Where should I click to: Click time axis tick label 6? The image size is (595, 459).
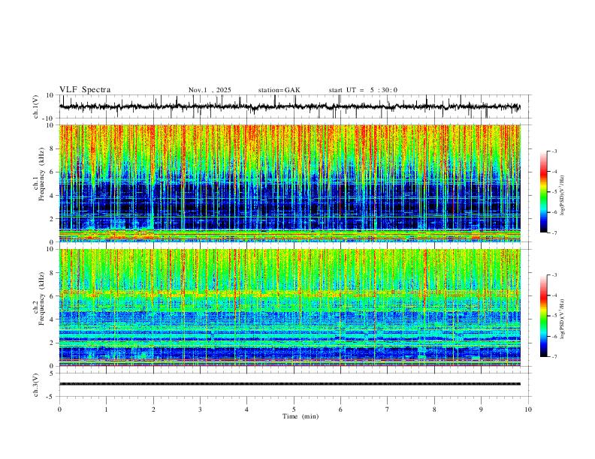[x=340, y=409]
